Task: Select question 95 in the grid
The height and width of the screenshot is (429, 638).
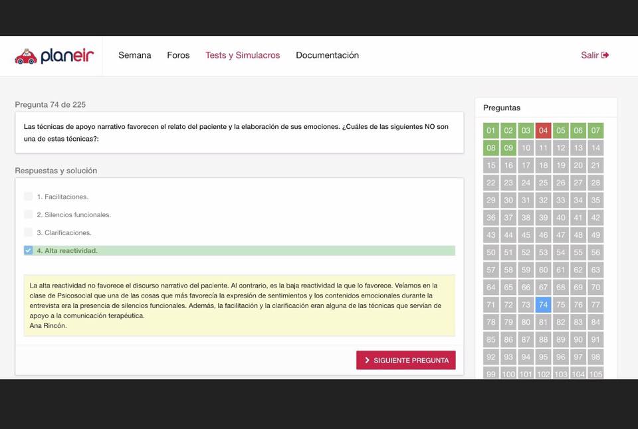Action: (x=543, y=357)
